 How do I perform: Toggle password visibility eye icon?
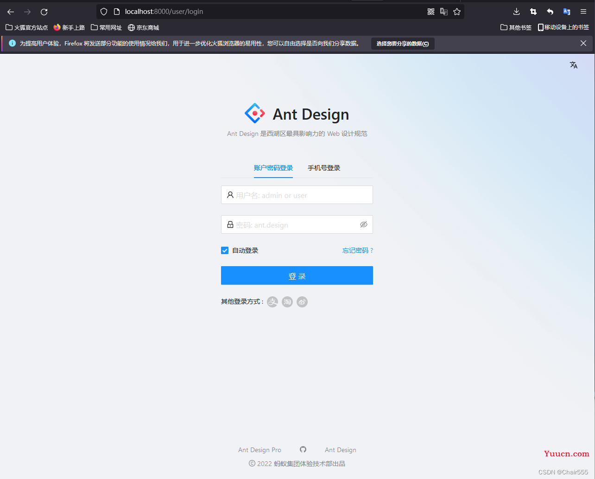coord(364,224)
